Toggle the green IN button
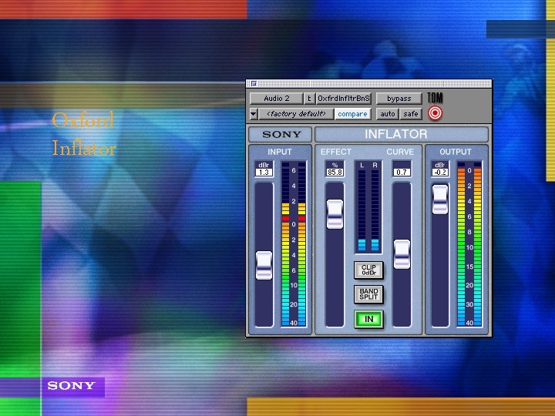The height and width of the screenshot is (416, 555). [x=368, y=319]
